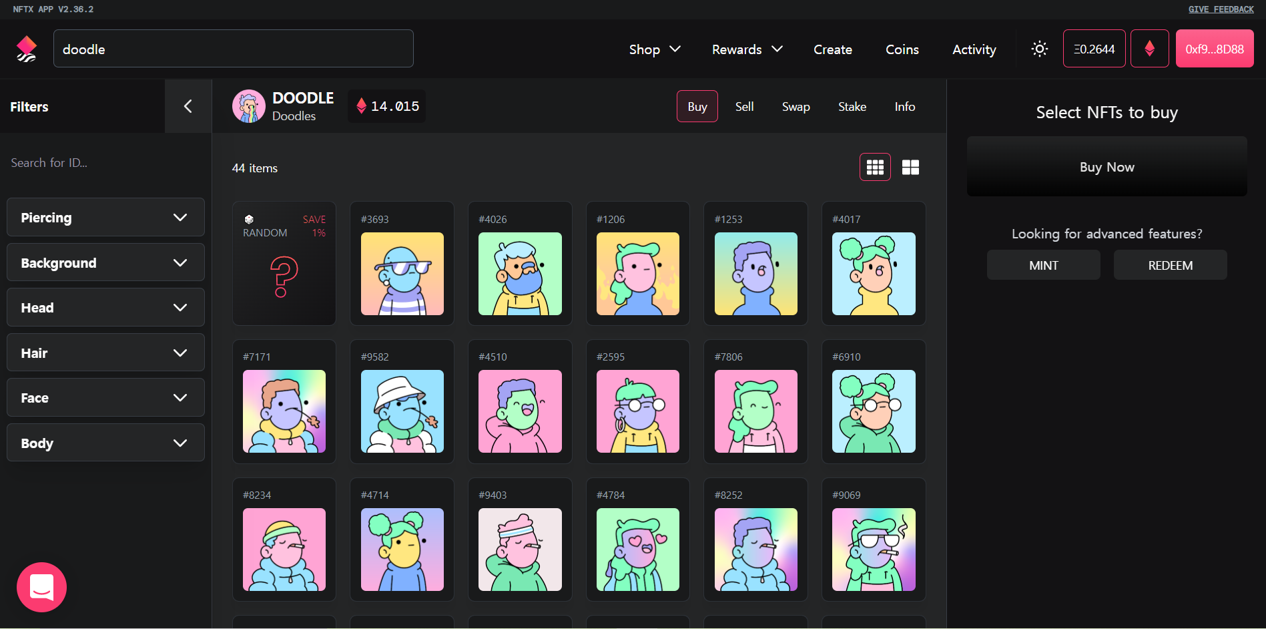Click the 14.015 price badge
1266x629 pixels.
pyautogui.click(x=387, y=106)
